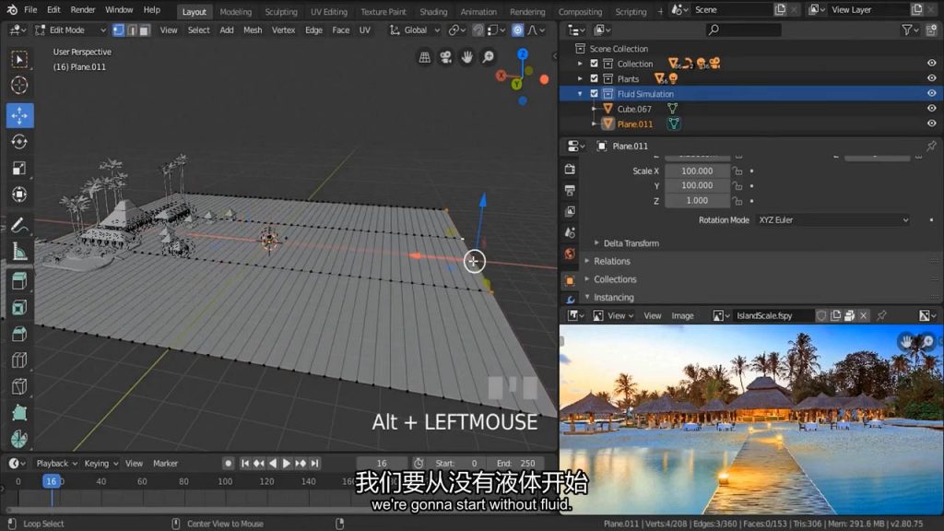The image size is (944, 531).
Task: Select the Move tool
Action: (x=19, y=115)
